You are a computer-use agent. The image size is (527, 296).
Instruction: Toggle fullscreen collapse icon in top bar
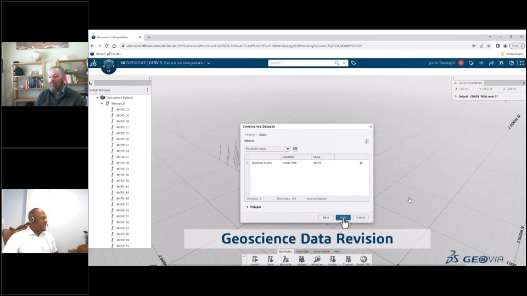pos(522,62)
